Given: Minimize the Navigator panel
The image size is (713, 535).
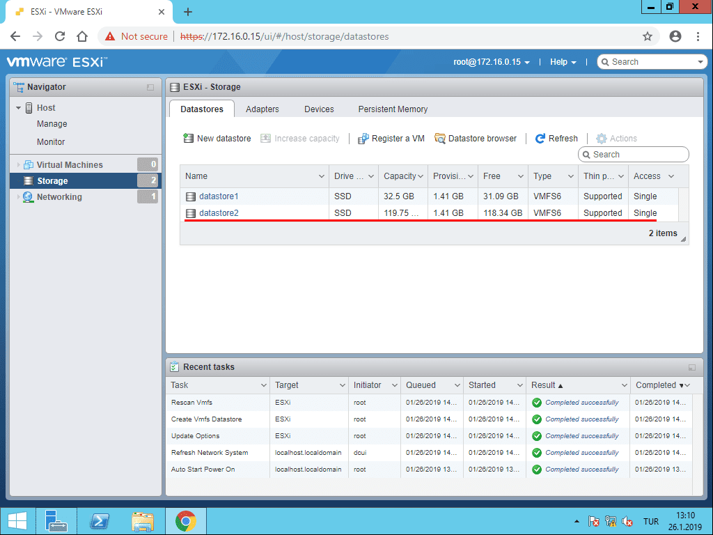Looking at the screenshot, I should point(150,87).
